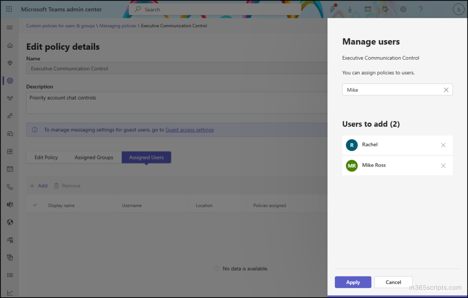The height and width of the screenshot is (298, 468).
Task: Select all rows checkmark in table header
Action: (x=35, y=205)
